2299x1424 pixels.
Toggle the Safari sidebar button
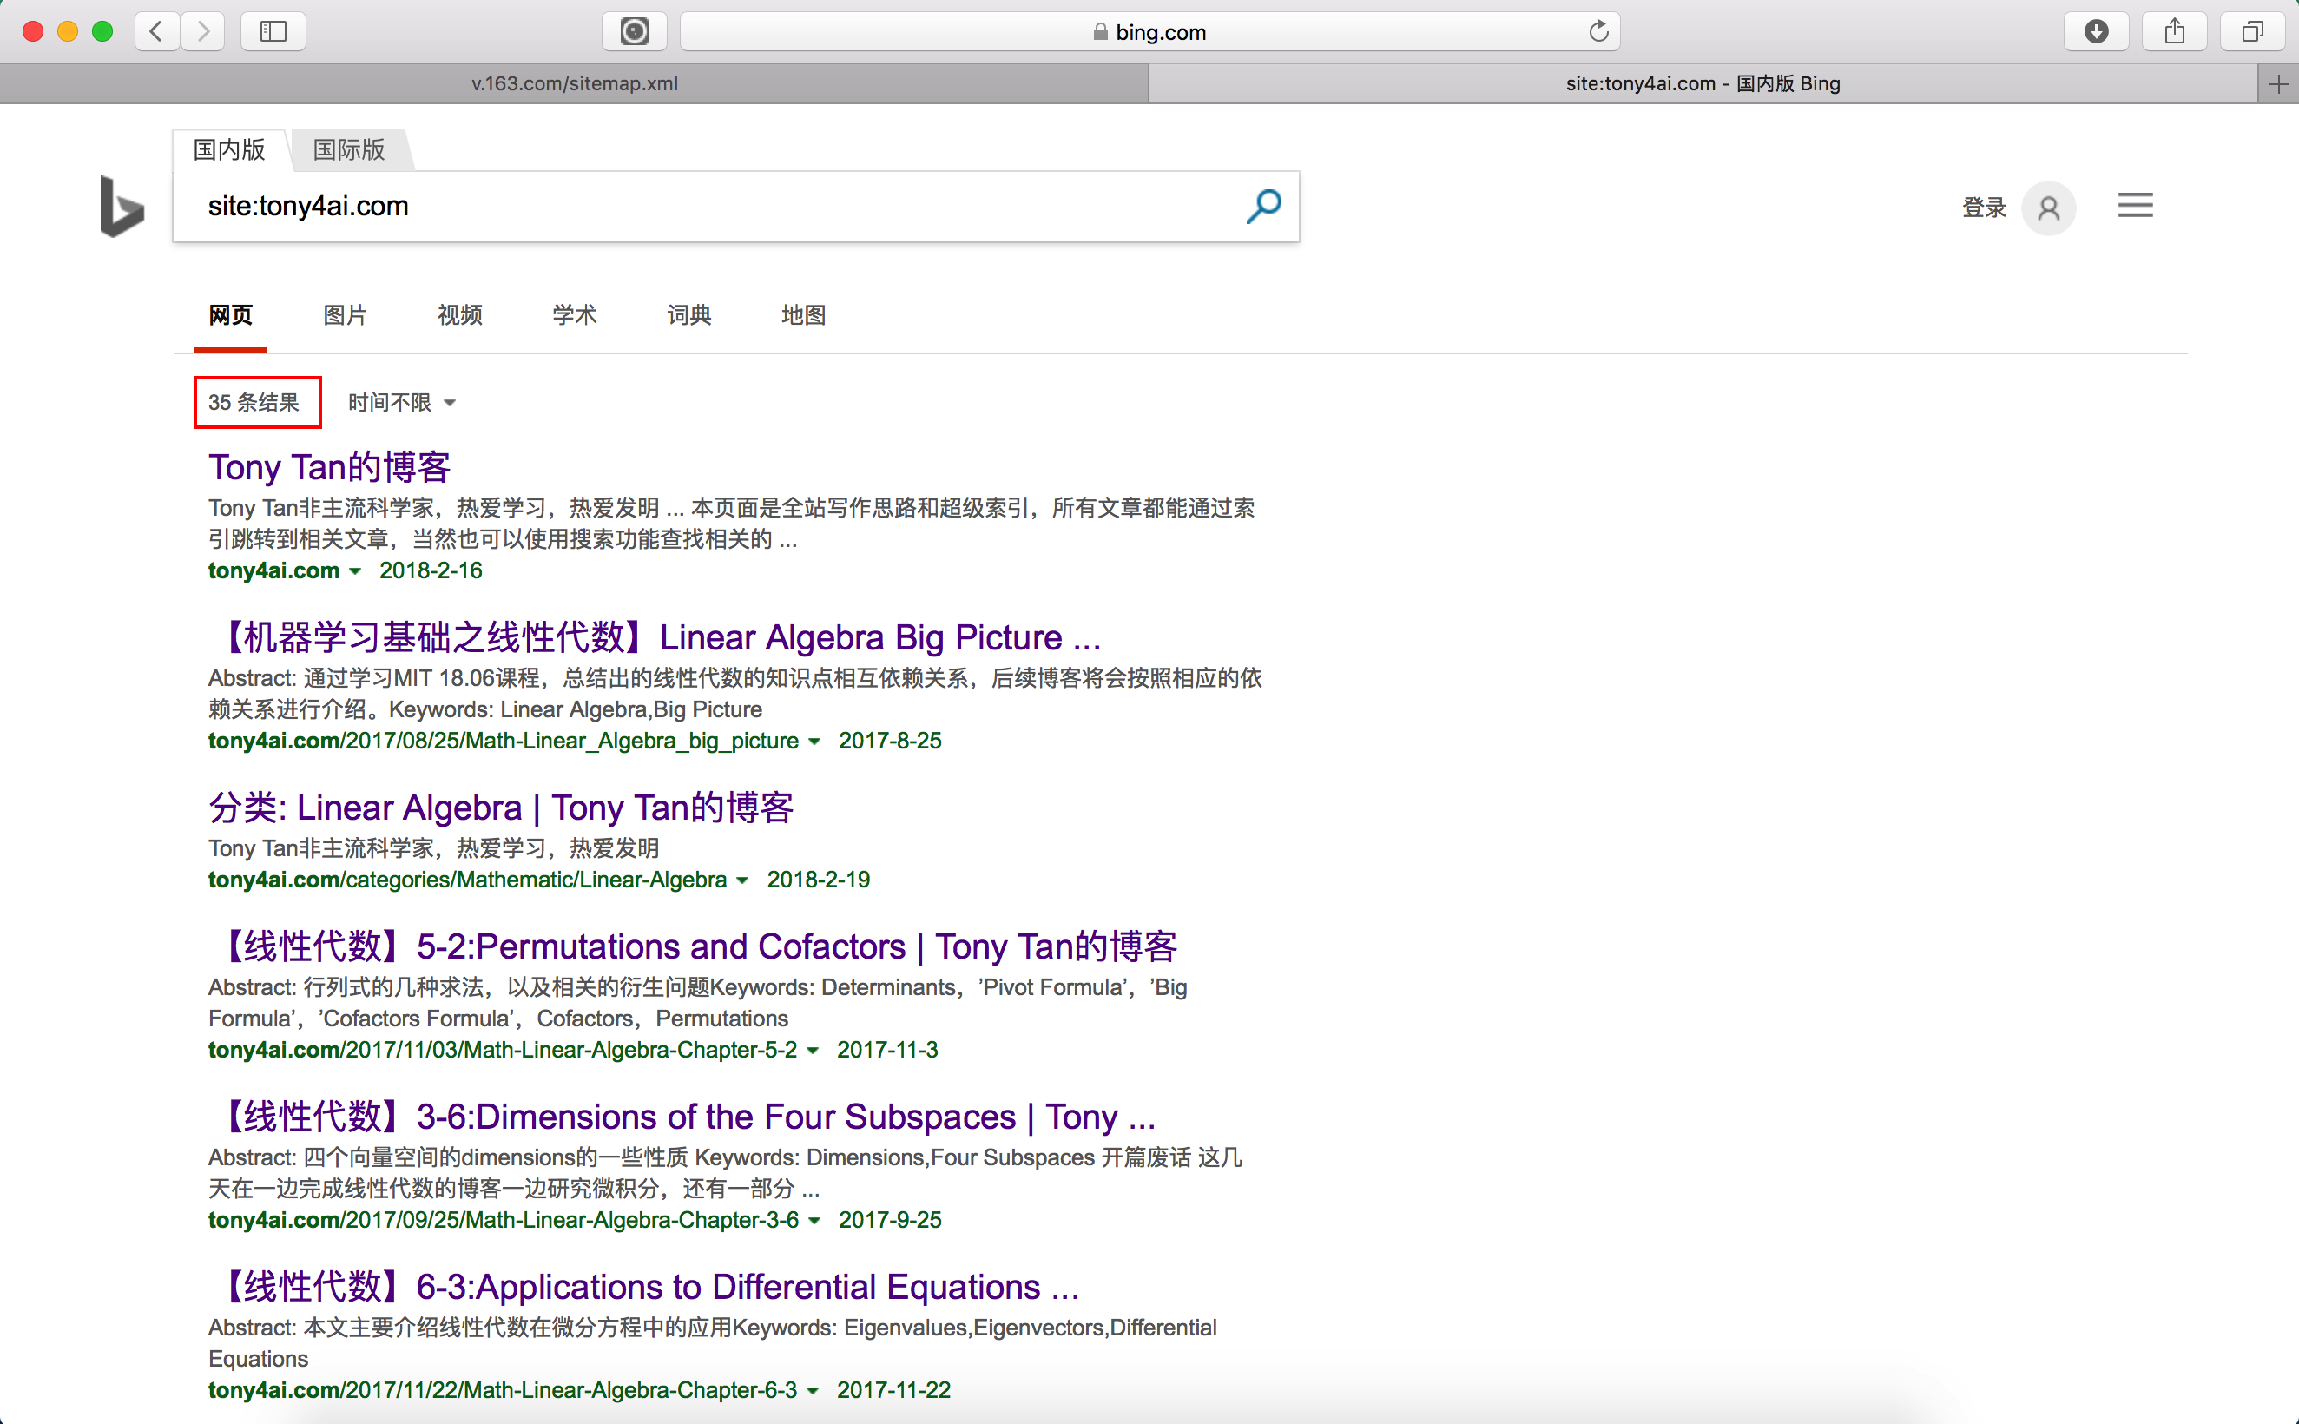point(273,32)
